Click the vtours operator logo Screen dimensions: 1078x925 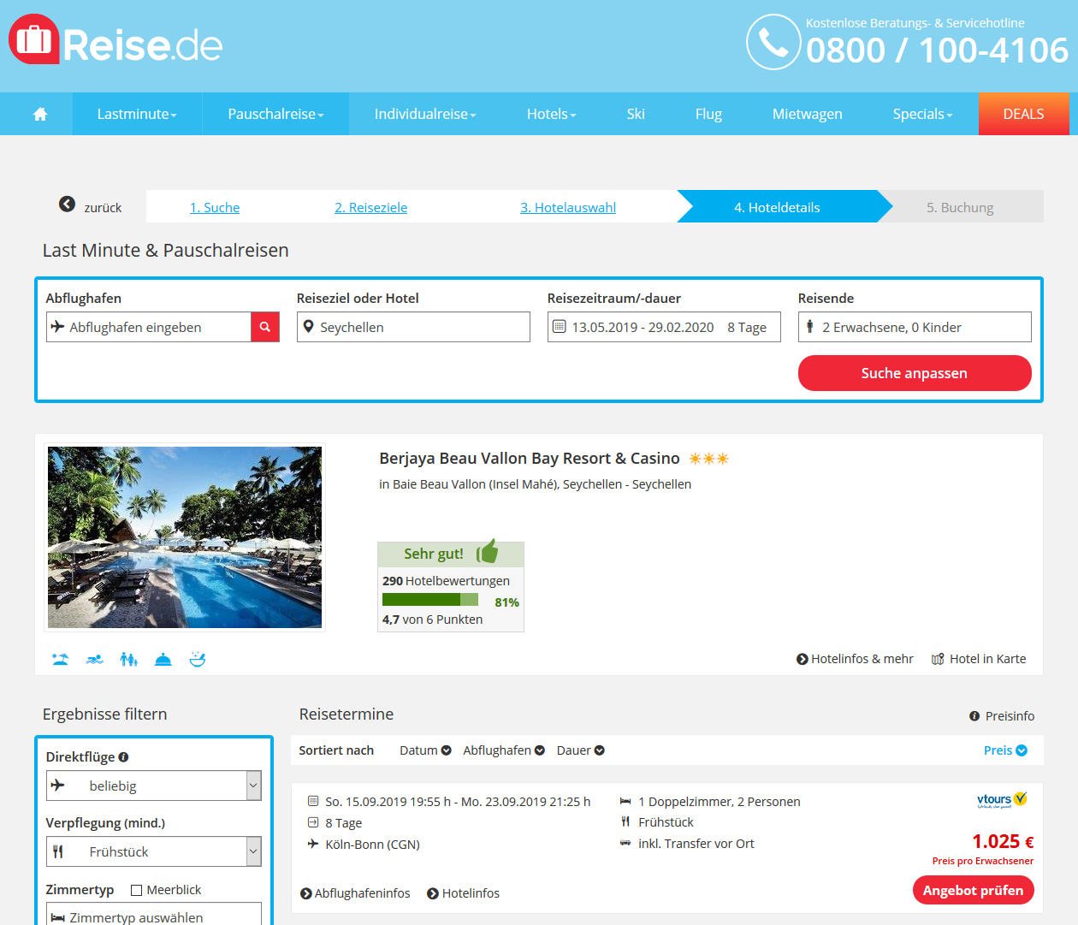(x=1002, y=800)
